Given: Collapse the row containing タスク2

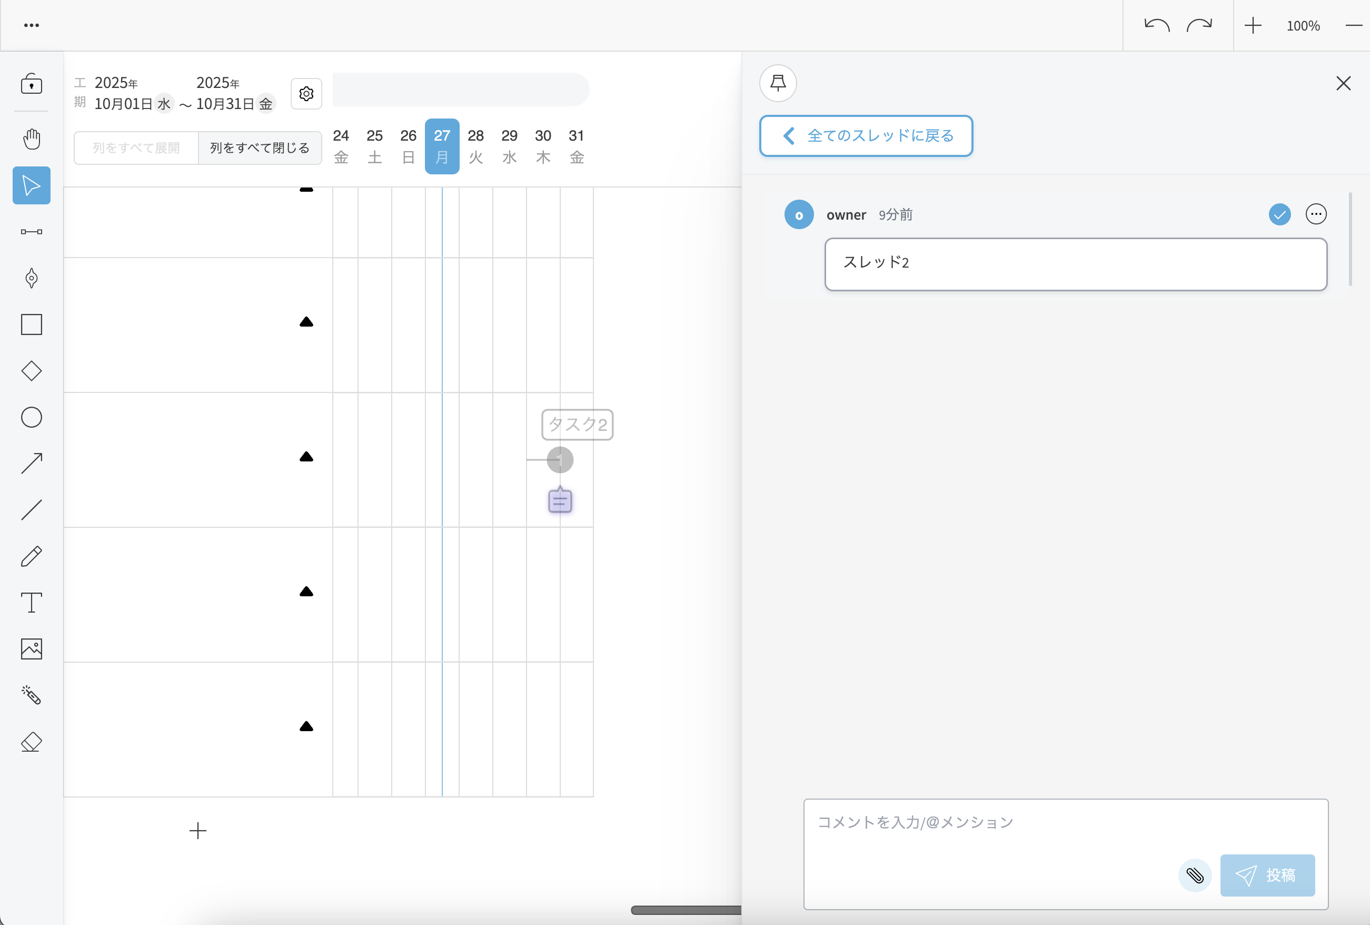Looking at the screenshot, I should click(x=306, y=457).
